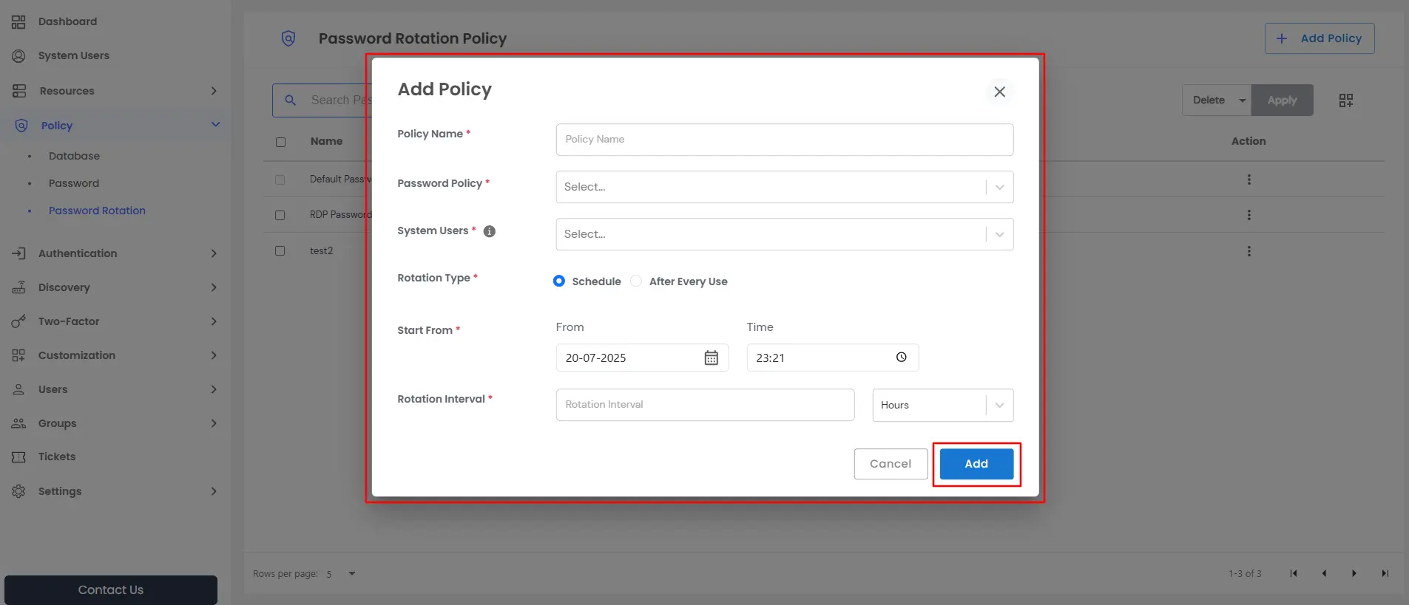This screenshot has height=605, width=1409.
Task: Click the System Users info icon
Action: (x=490, y=231)
